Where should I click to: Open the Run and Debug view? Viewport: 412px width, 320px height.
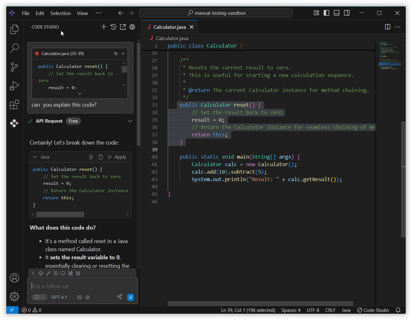(x=14, y=85)
